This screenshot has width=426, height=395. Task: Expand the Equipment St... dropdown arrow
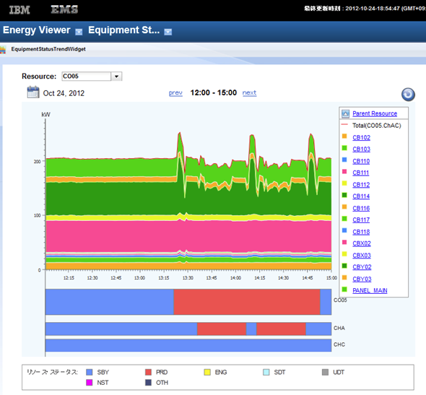[x=168, y=32]
